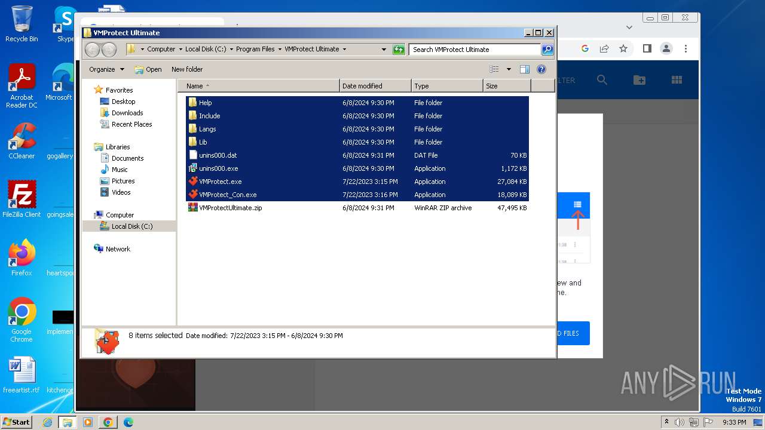The width and height of the screenshot is (765, 430).
Task: Open Desktop in the navigation pane
Action: click(x=123, y=102)
